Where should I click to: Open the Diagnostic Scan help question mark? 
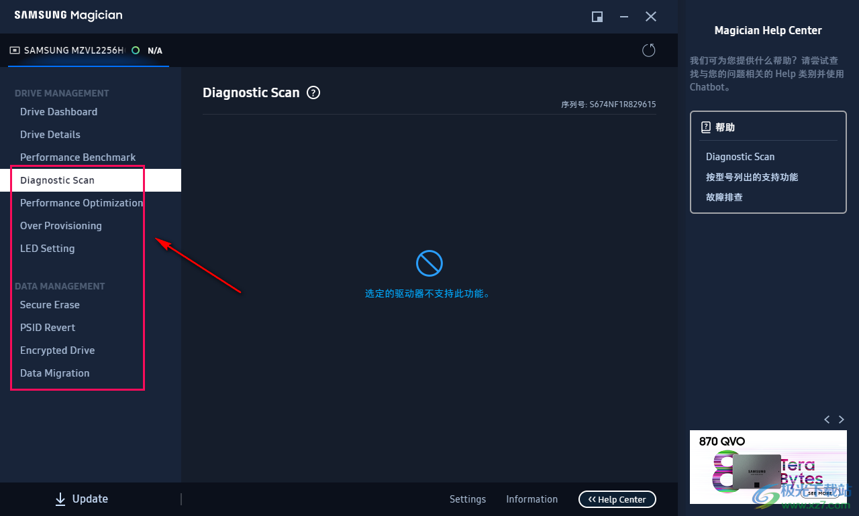pos(313,93)
